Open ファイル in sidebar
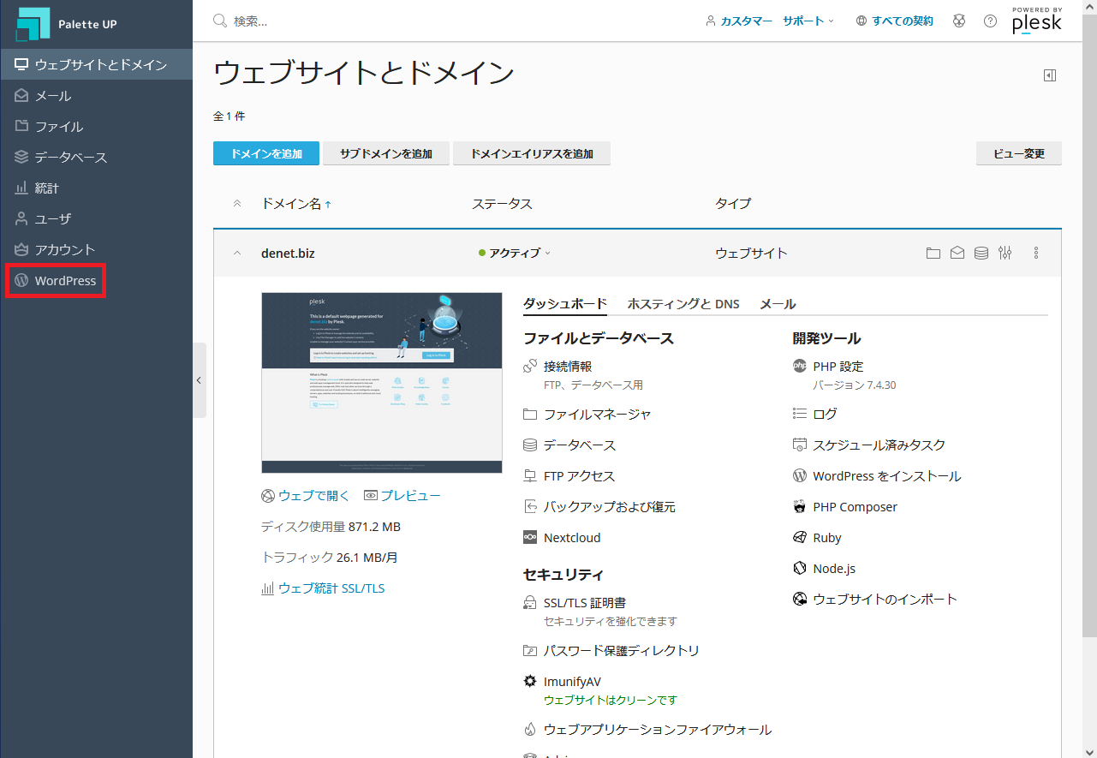Image resolution: width=1097 pixels, height=758 pixels. coord(96,126)
